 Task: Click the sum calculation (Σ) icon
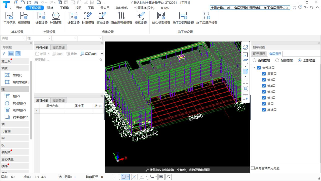tap(60, 2)
